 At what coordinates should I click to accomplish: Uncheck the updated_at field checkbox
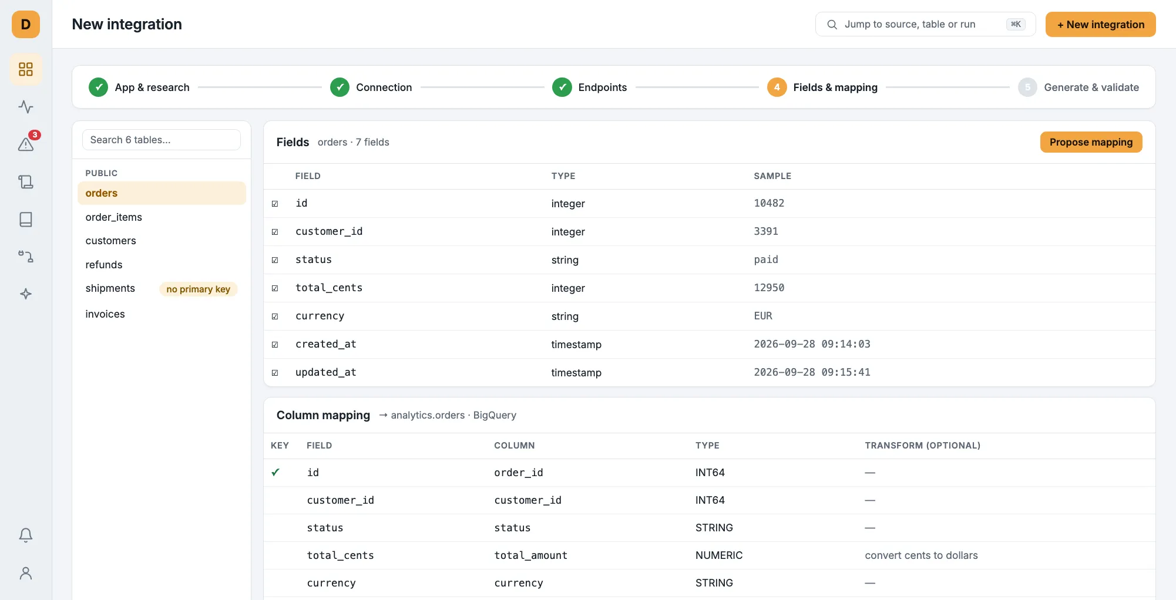tap(275, 373)
